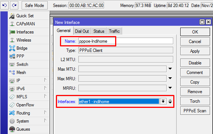Toggle the Safe Mode button
Image resolution: width=213 pixels, height=134 pixels.
pyautogui.click(x=35, y=6)
